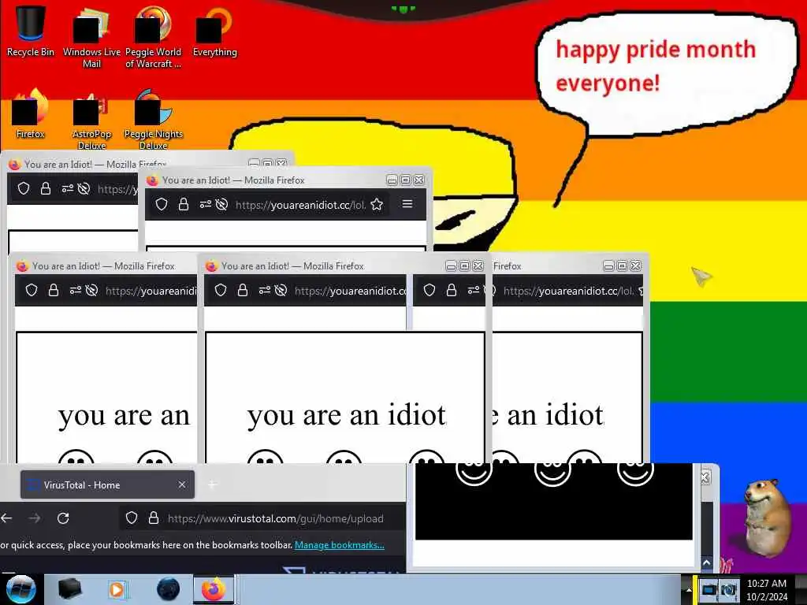Open the permissions icon in the bookmark-star window
The image size is (807, 605).
click(206, 205)
